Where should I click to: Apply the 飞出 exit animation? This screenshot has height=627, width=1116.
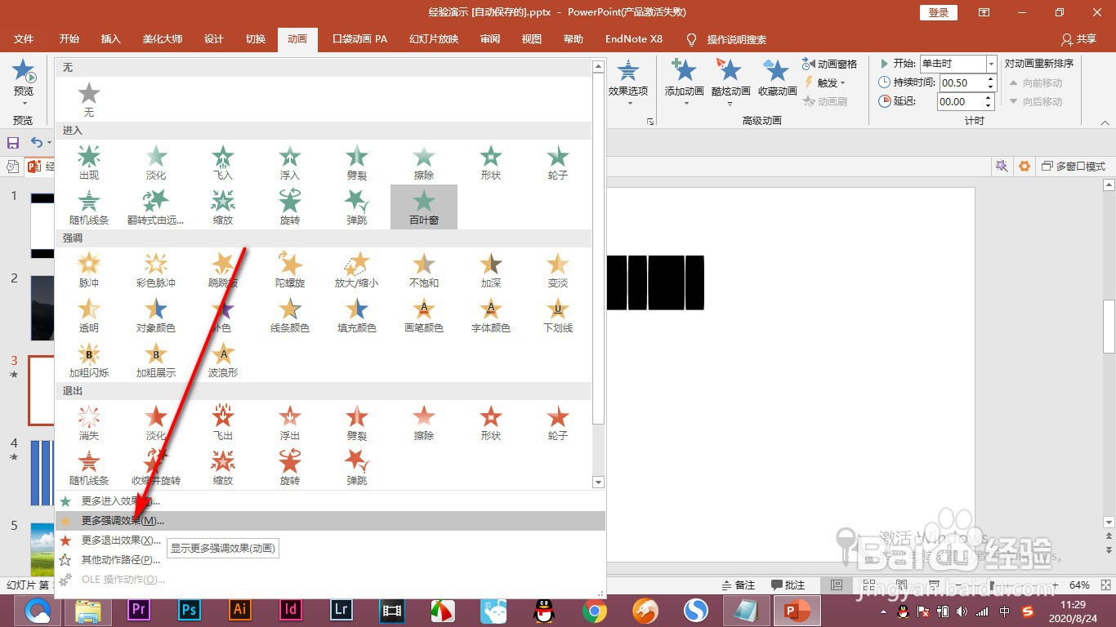click(223, 422)
